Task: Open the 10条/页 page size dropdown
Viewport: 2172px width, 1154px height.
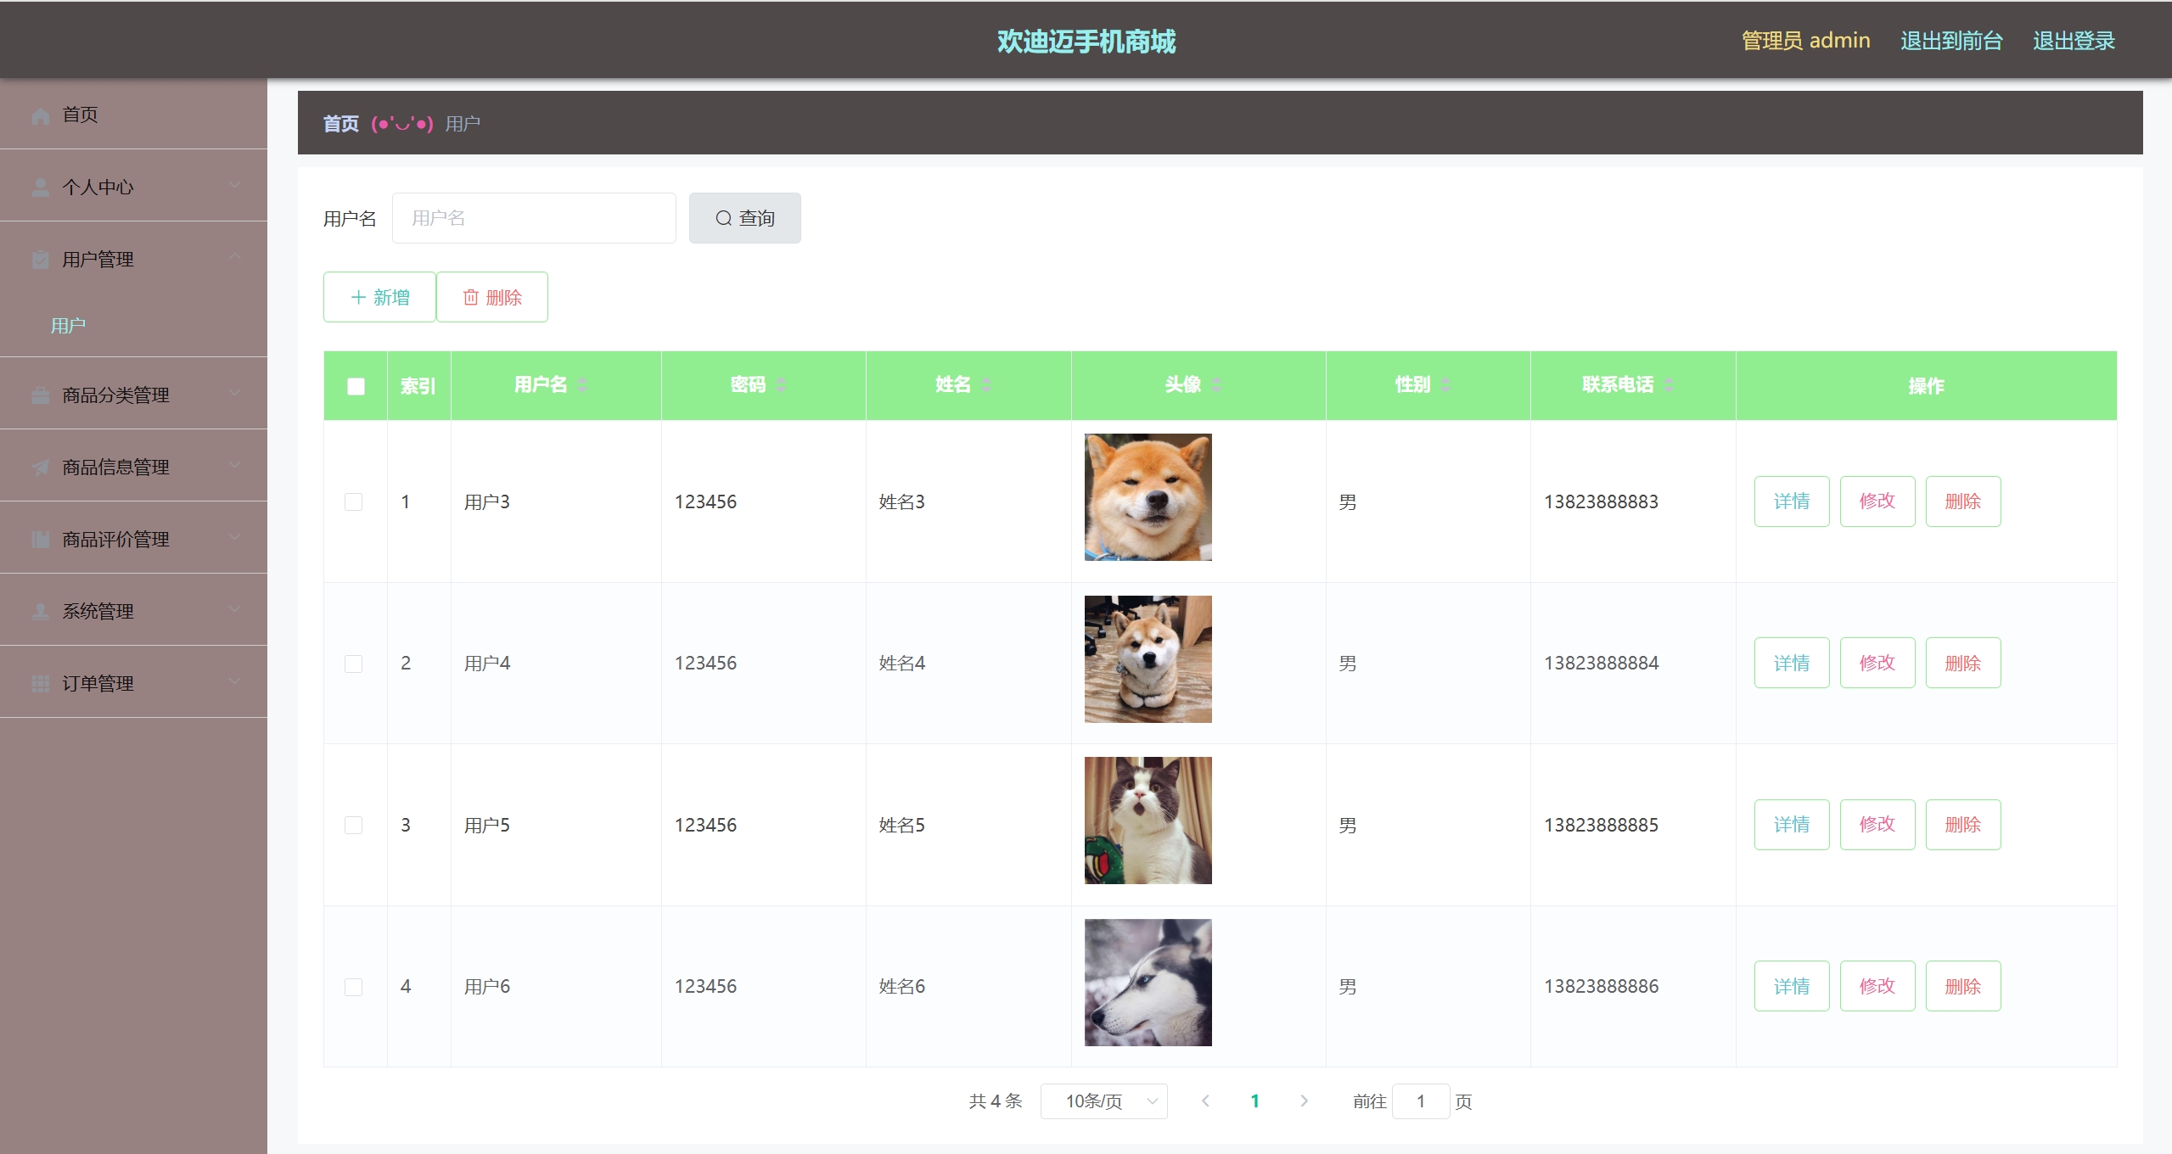Action: click(1103, 1101)
